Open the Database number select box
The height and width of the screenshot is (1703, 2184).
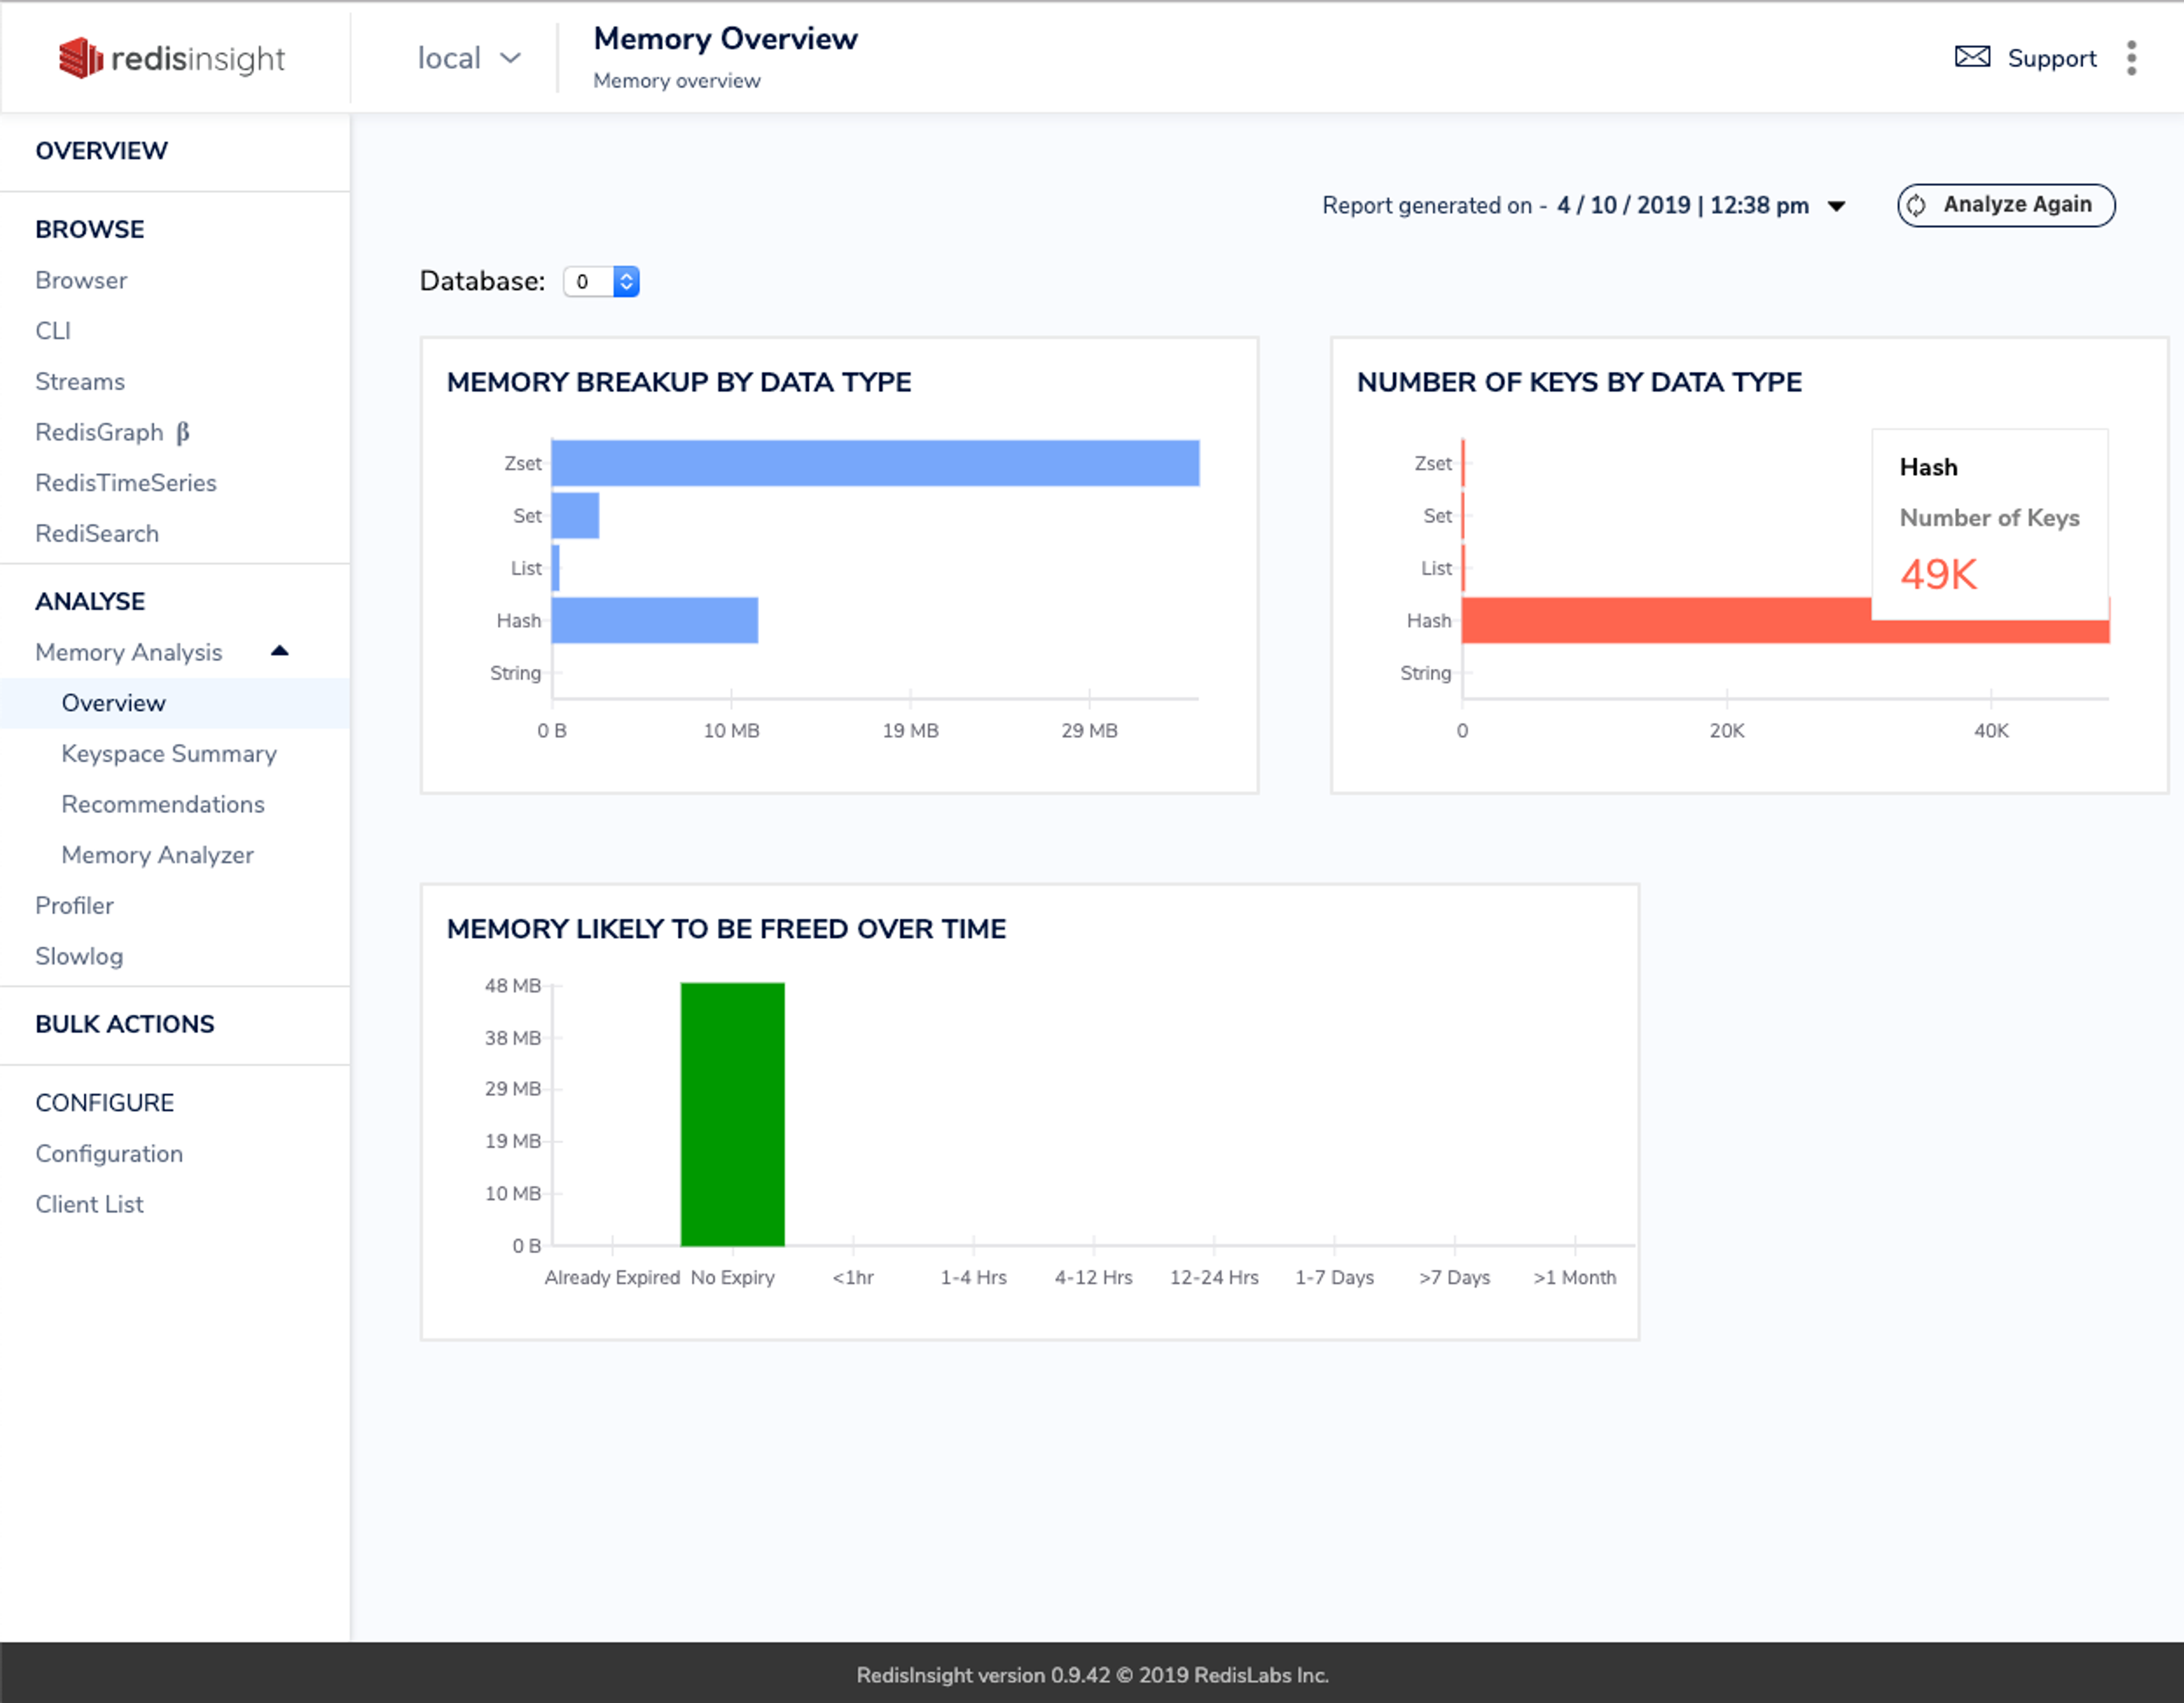click(x=601, y=282)
